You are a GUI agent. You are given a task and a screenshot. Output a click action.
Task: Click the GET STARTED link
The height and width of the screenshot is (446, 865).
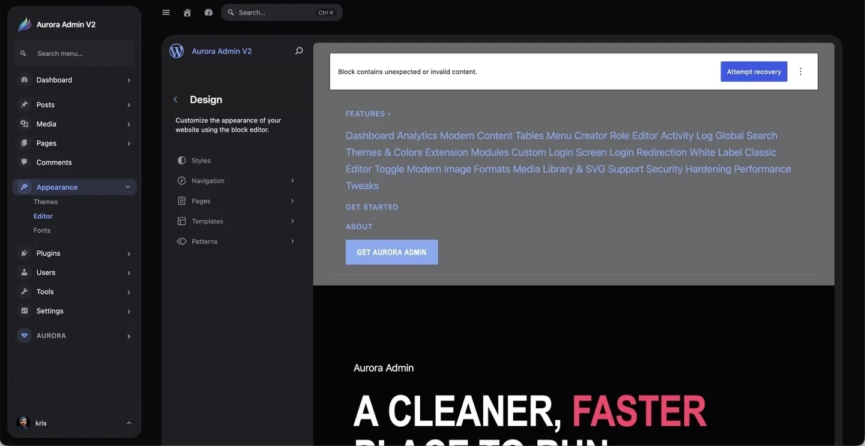tap(372, 207)
